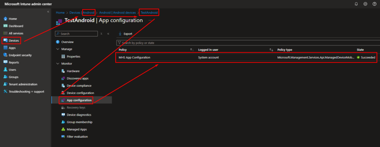Click the Hardware icon
380x147 pixels.
(63, 71)
